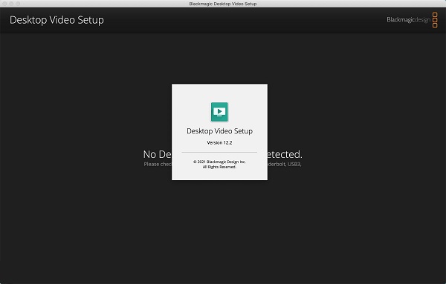Click the "All Rights Reserved." text
This screenshot has height=284, width=446.
(219, 167)
